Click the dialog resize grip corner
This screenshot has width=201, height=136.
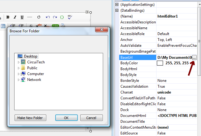tap(106, 123)
